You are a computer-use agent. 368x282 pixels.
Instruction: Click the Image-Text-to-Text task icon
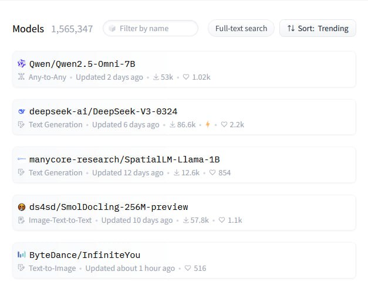click(22, 220)
